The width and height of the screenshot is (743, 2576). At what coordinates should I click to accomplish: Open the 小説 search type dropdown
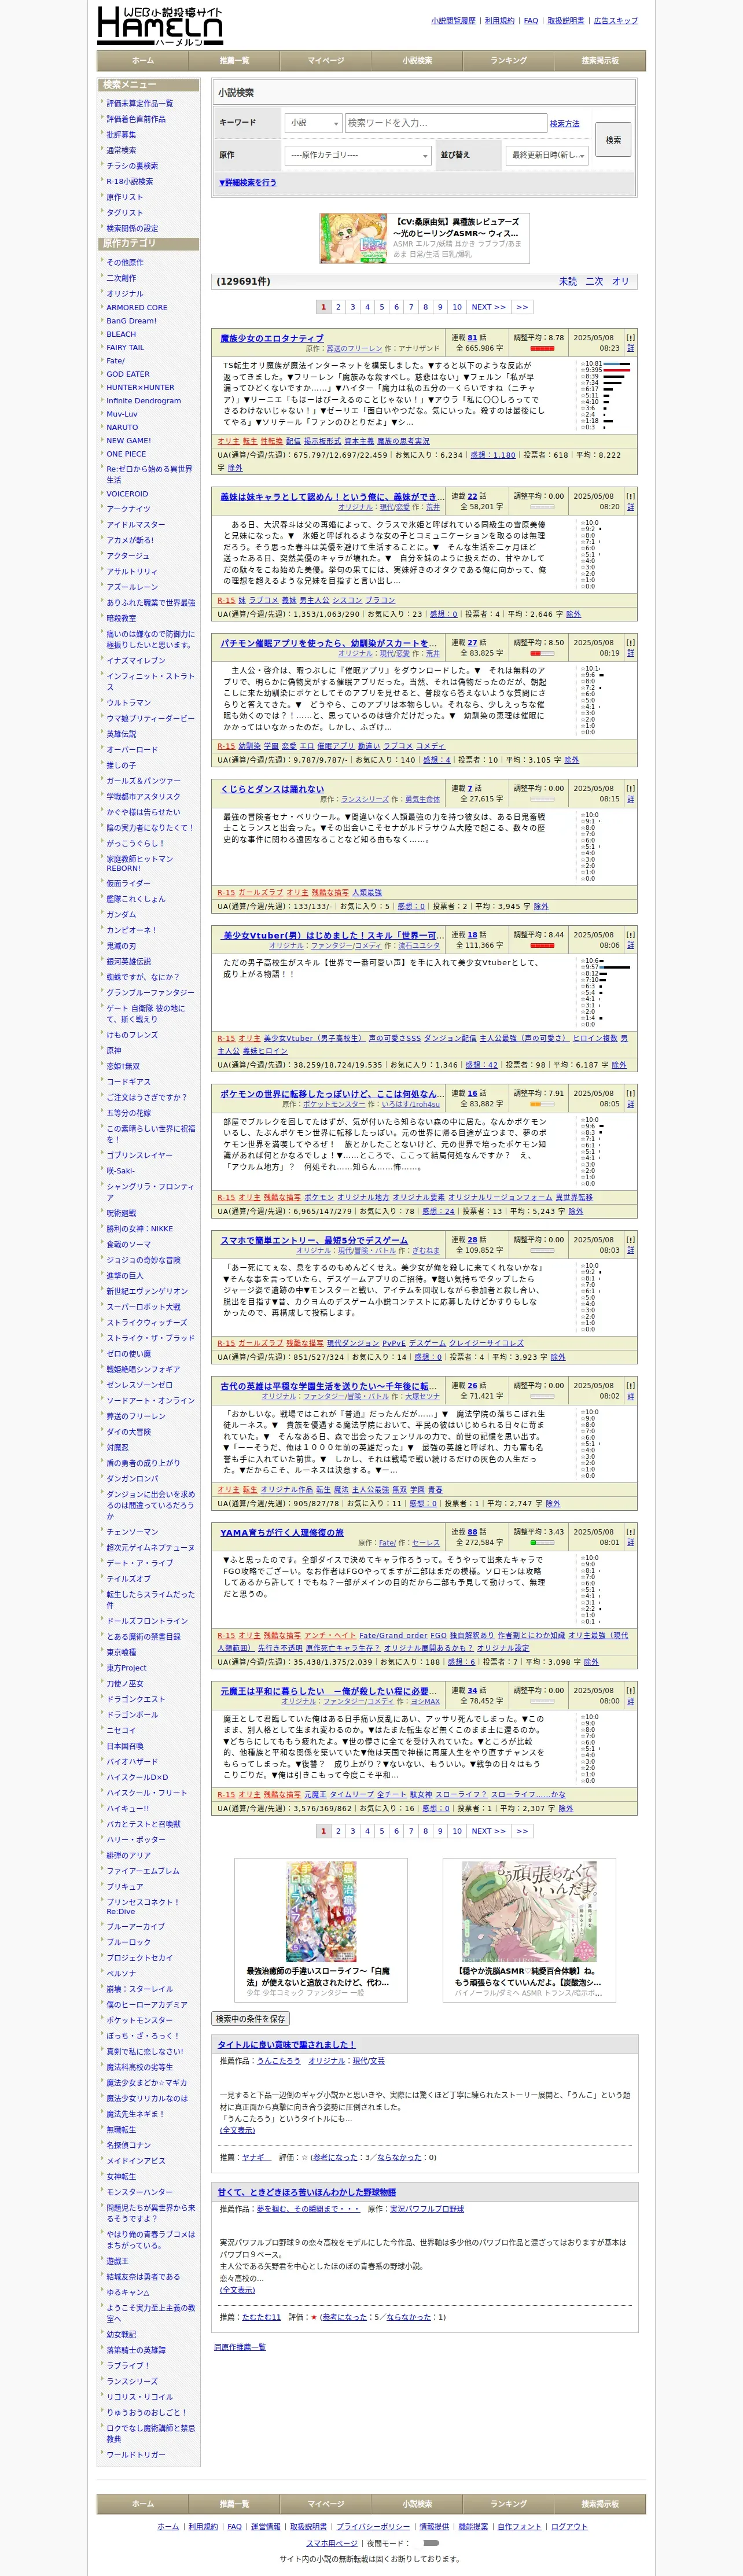pyautogui.click(x=313, y=123)
